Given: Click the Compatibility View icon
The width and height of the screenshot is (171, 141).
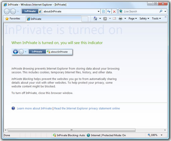Looking at the screenshot, I should click(x=103, y=11).
